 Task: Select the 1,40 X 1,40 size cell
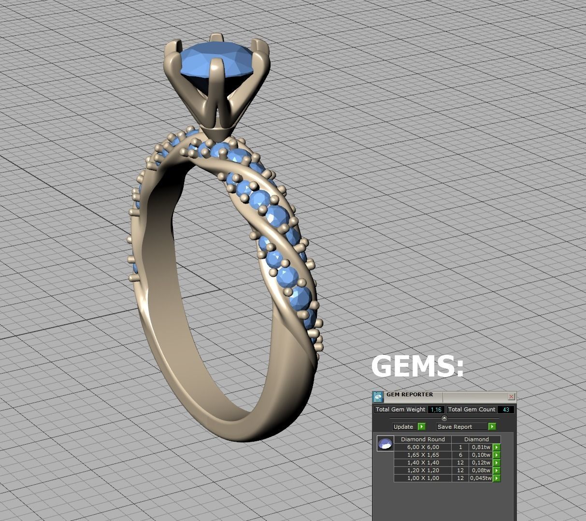tap(423, 463)
